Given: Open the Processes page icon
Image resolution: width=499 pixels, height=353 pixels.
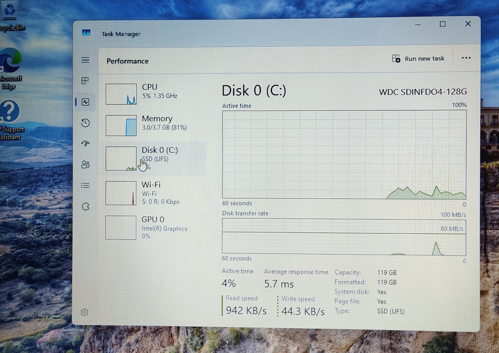Looking at the screenshot, I should click(x=85, y=81).
